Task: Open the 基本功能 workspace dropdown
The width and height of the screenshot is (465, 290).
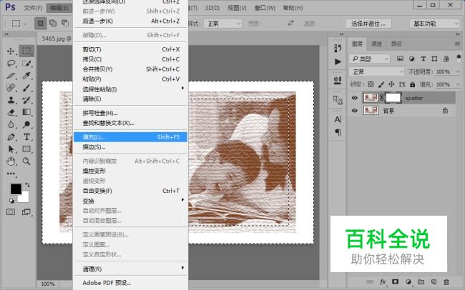Action: pyautogui.click(x=434, y=24)
